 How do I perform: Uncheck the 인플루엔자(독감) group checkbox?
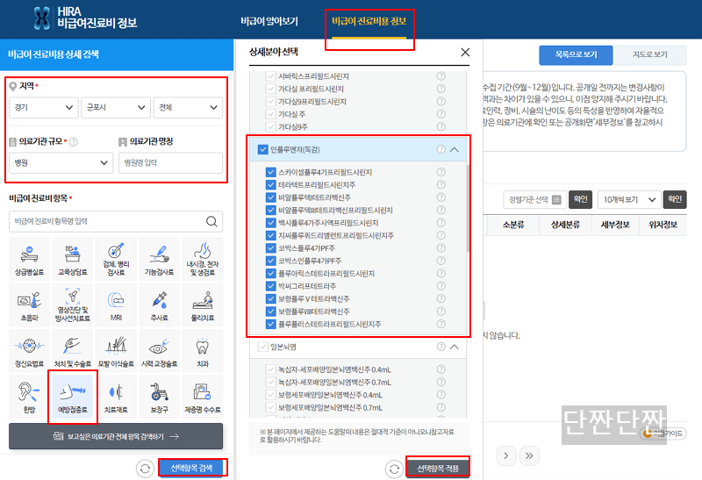click(262, 149)
